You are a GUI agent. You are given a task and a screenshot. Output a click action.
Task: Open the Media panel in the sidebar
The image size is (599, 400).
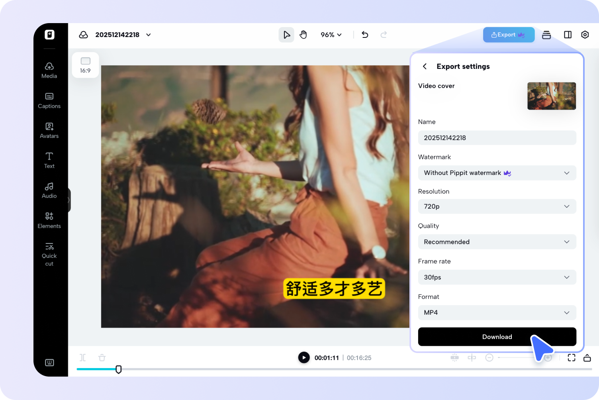click(x=49, y=70)
